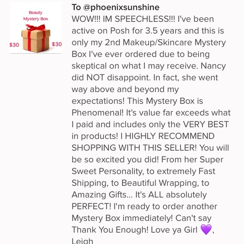Click the purple heart emoji
This screenshot has width=244, height=244.
(206, 229)
